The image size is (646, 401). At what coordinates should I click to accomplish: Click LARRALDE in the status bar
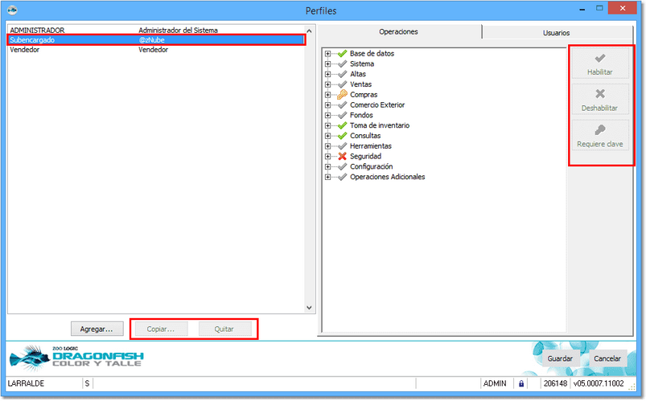26,383
